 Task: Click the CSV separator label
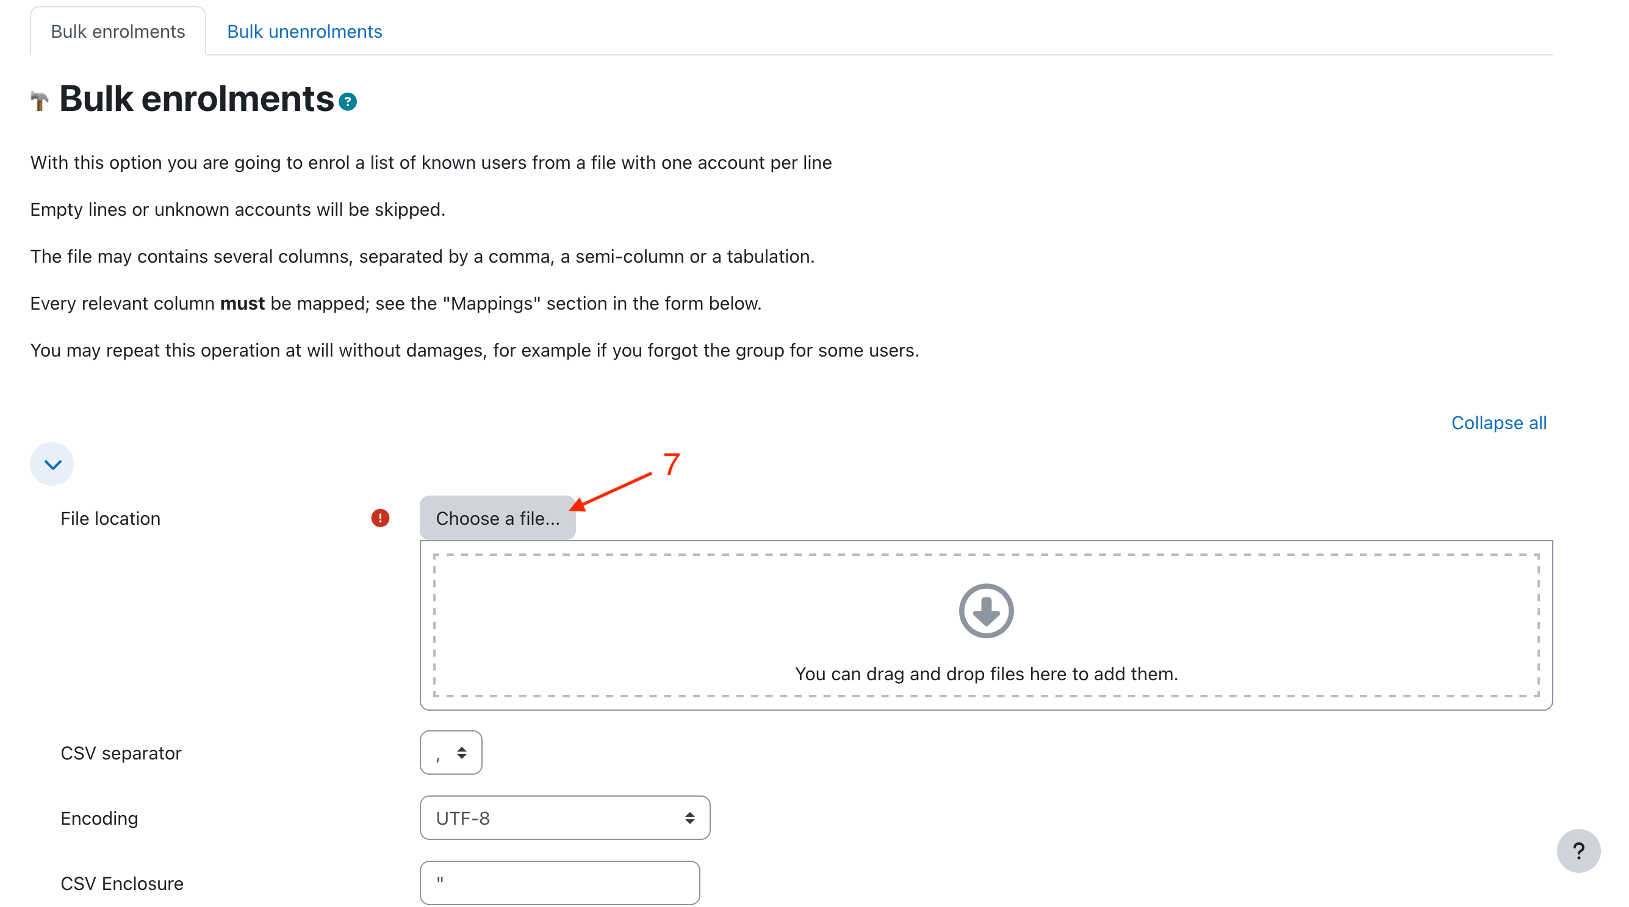121,753
